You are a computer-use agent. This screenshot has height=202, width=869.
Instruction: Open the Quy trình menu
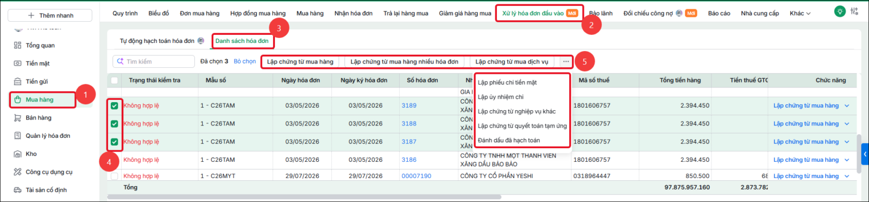[x=125, y=13]
